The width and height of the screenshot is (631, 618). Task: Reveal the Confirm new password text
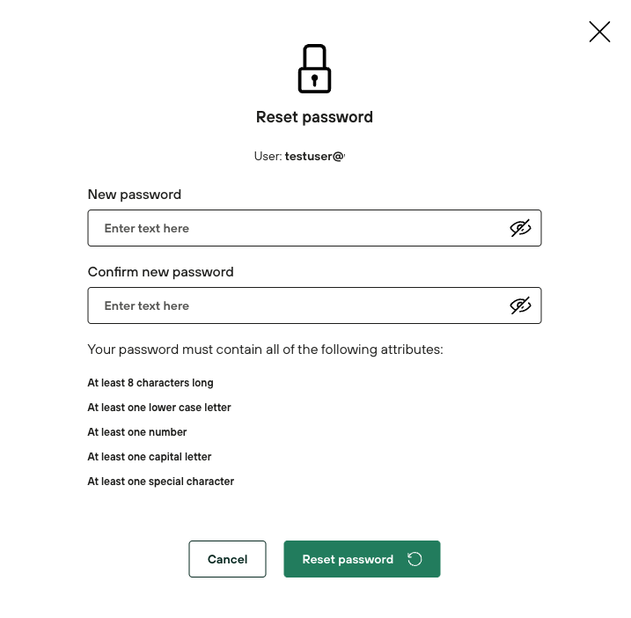coord(520,305)
